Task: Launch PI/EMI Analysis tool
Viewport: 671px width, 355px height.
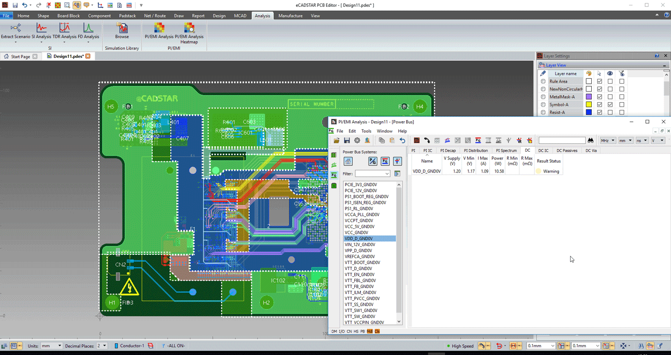Action: click(159, 31)
